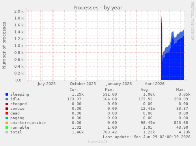Click total current value 1.46k
Image resolution: width=196 pixels, height=146 pixels.
[78, 132]
